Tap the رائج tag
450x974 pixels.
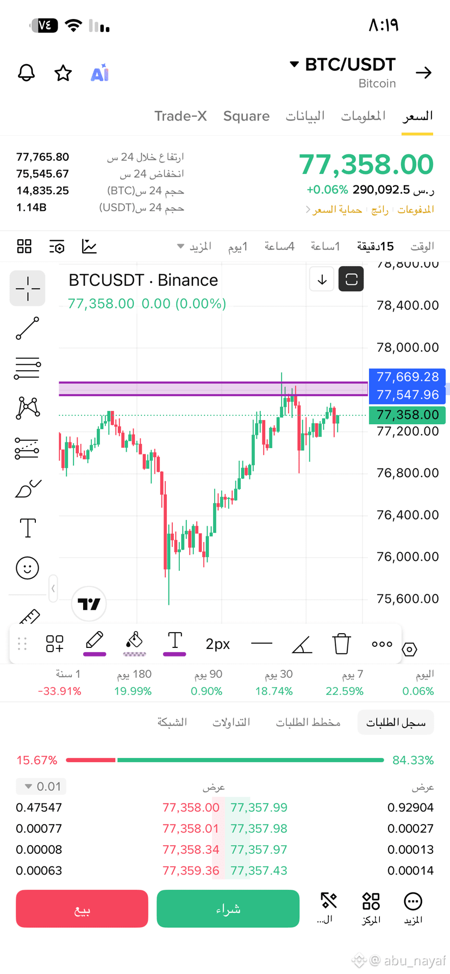[x=380, y=210]
